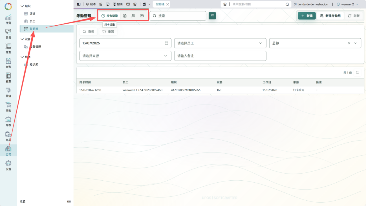Open the 请选择员工 dropdown
The height and width of the screenshot is (206, 366).
[x=220, y=43]
